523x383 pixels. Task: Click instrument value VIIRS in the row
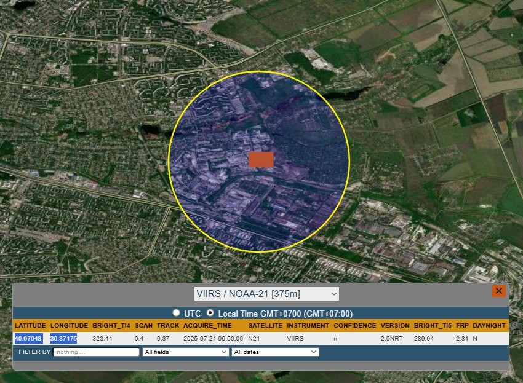(x=295, y=338)
